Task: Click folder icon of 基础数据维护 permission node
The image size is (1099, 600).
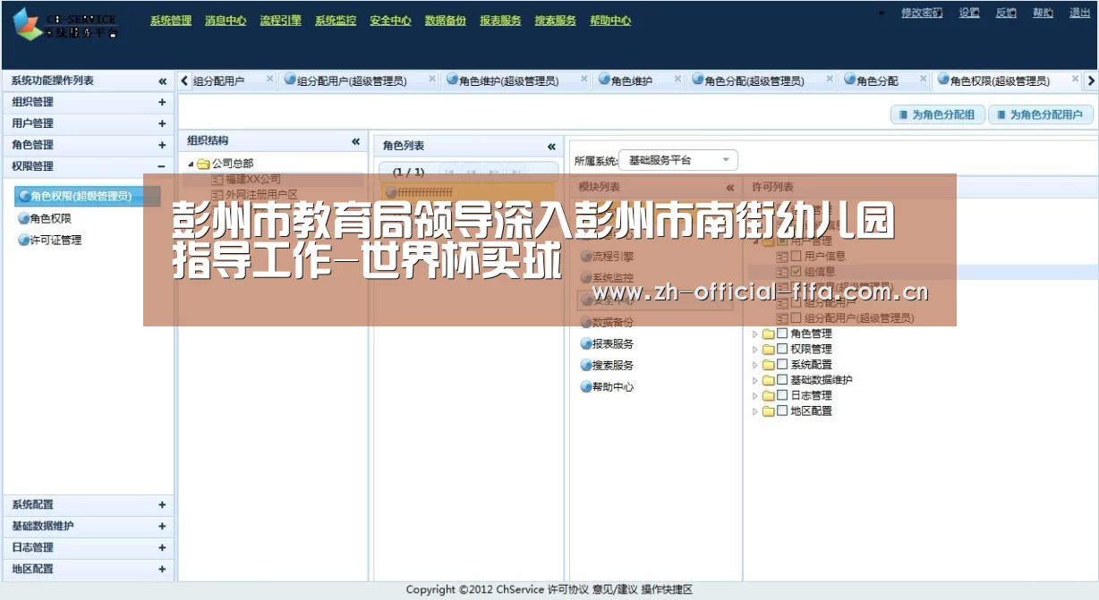Action: tap(768, 380)
